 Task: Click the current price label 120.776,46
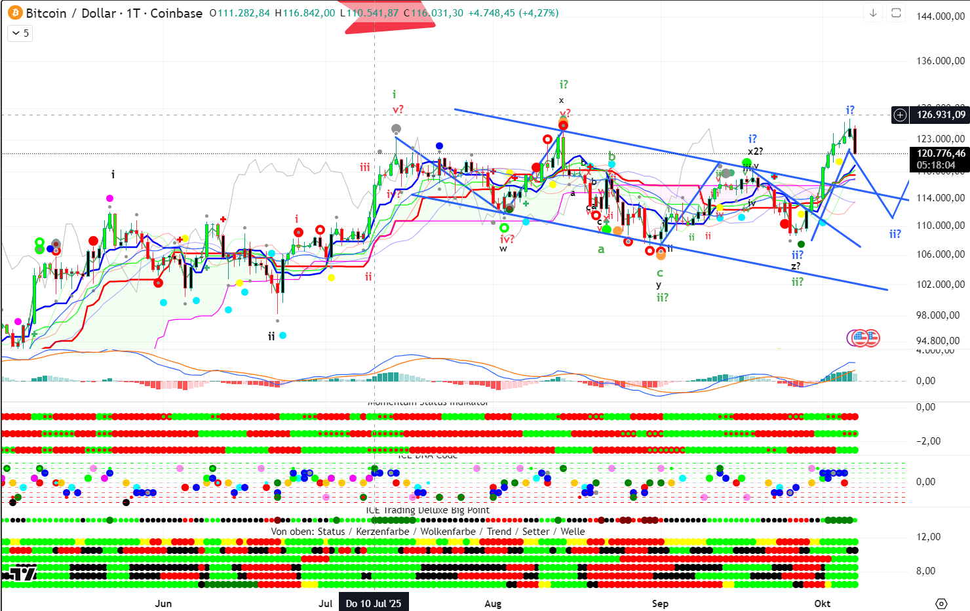click(941, 153)
